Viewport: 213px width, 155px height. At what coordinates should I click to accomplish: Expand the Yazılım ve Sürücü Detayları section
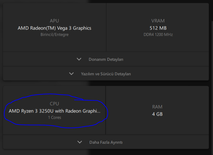coord(106,74)
